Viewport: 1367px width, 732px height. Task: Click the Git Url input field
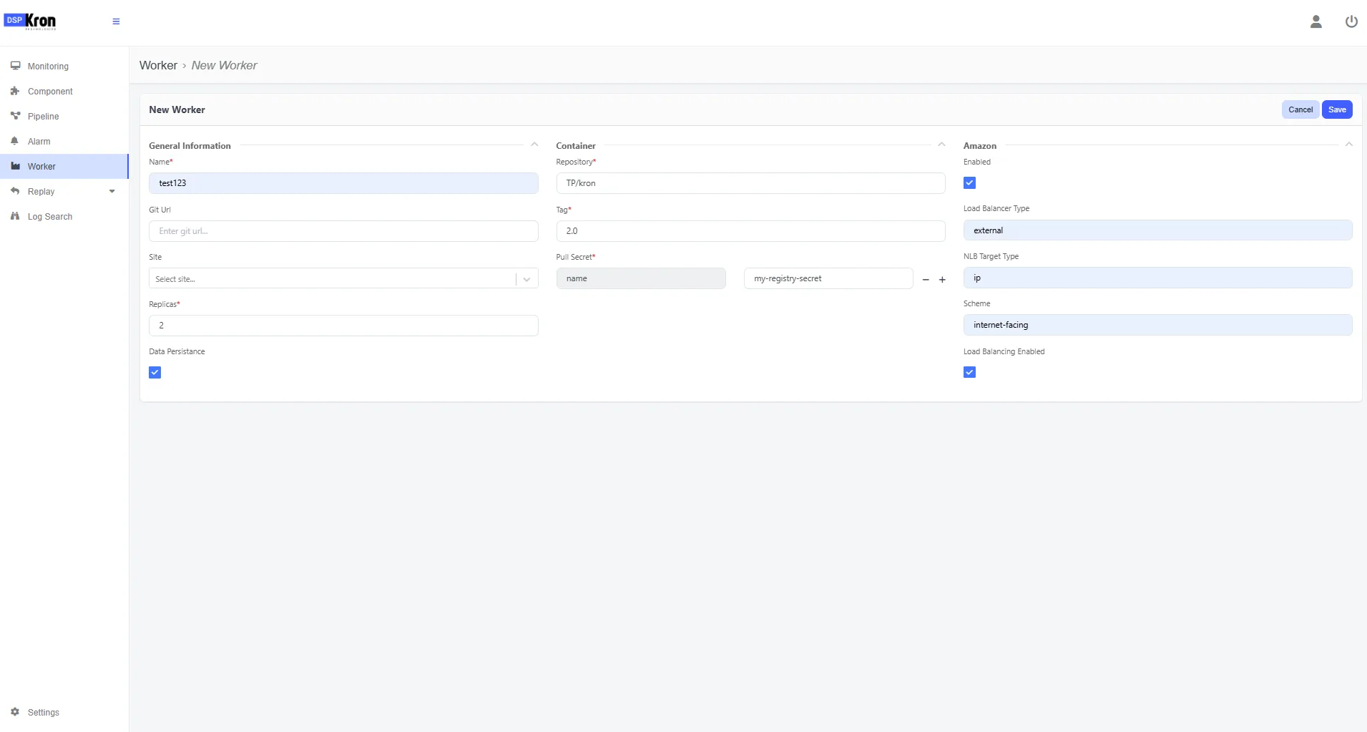pos(343,231)
